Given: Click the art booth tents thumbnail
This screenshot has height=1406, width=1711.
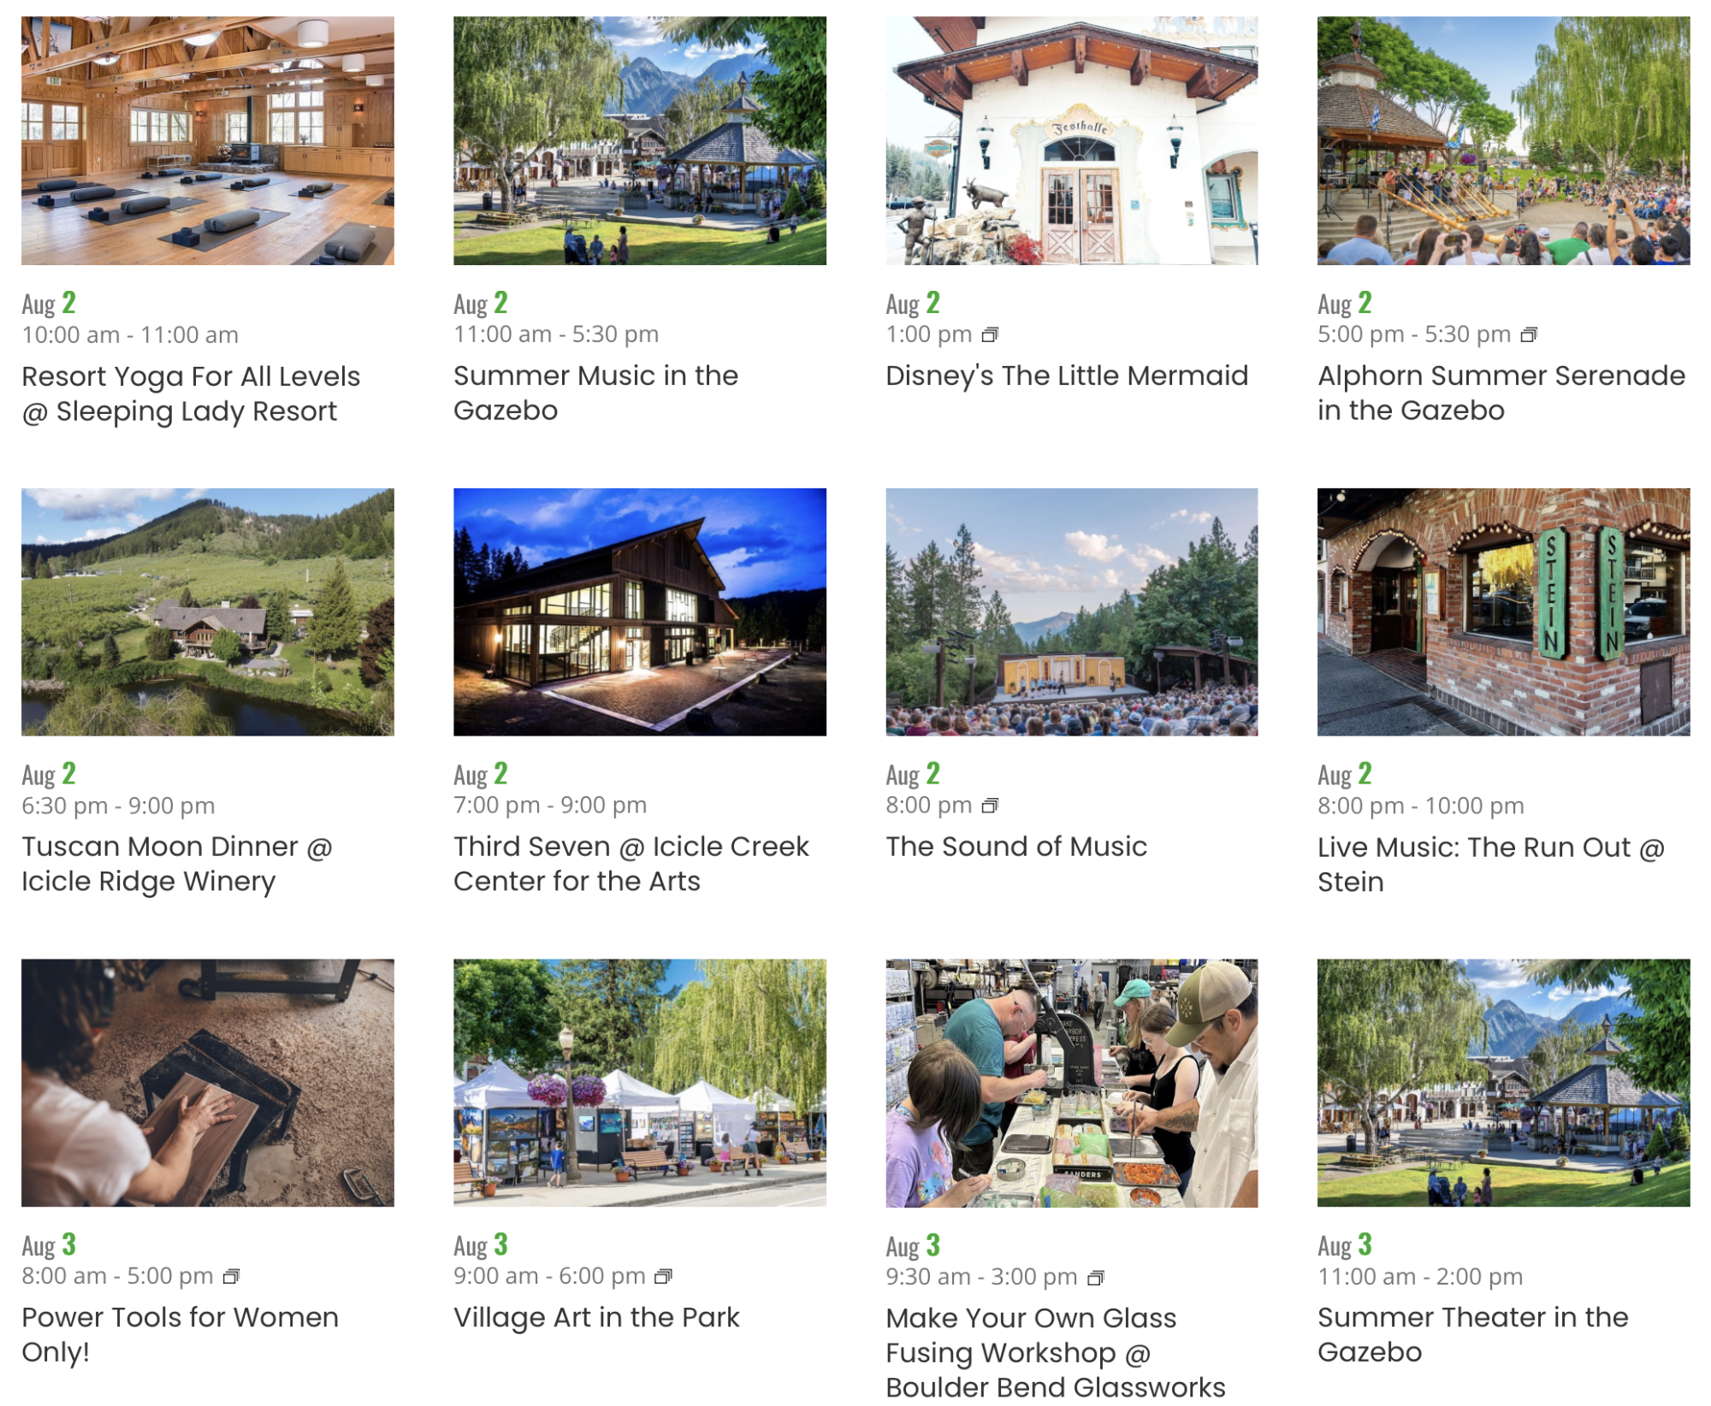Looking at the screenshot, I should click(640, 1082).
